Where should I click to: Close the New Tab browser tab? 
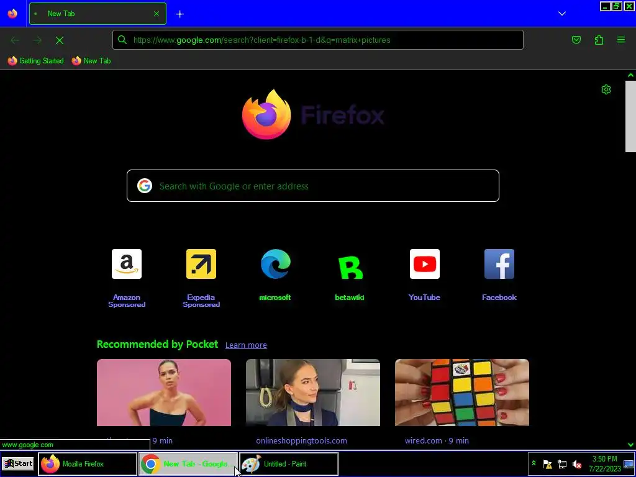157,14
